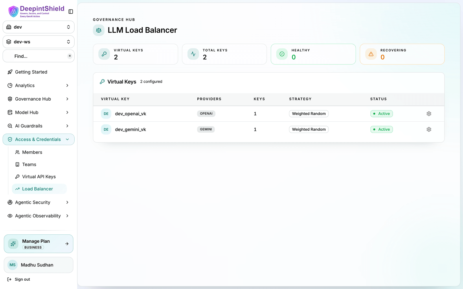This screenshot has width=463, height=289.
Task: Click the Getting Started rocket icon
Action: [10, 72]
